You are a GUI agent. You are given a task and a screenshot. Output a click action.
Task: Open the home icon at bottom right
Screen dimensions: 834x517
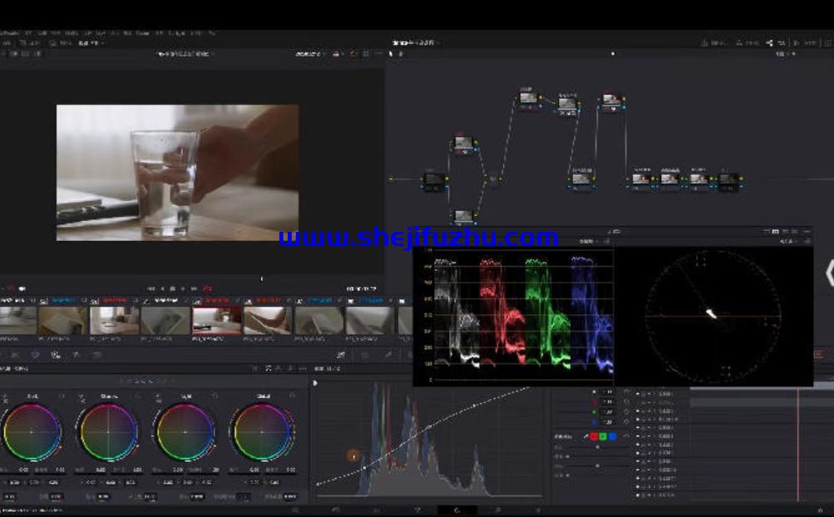click(820, 510)
